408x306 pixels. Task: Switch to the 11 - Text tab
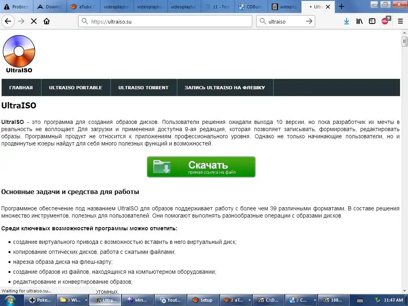tap(218, 7)
